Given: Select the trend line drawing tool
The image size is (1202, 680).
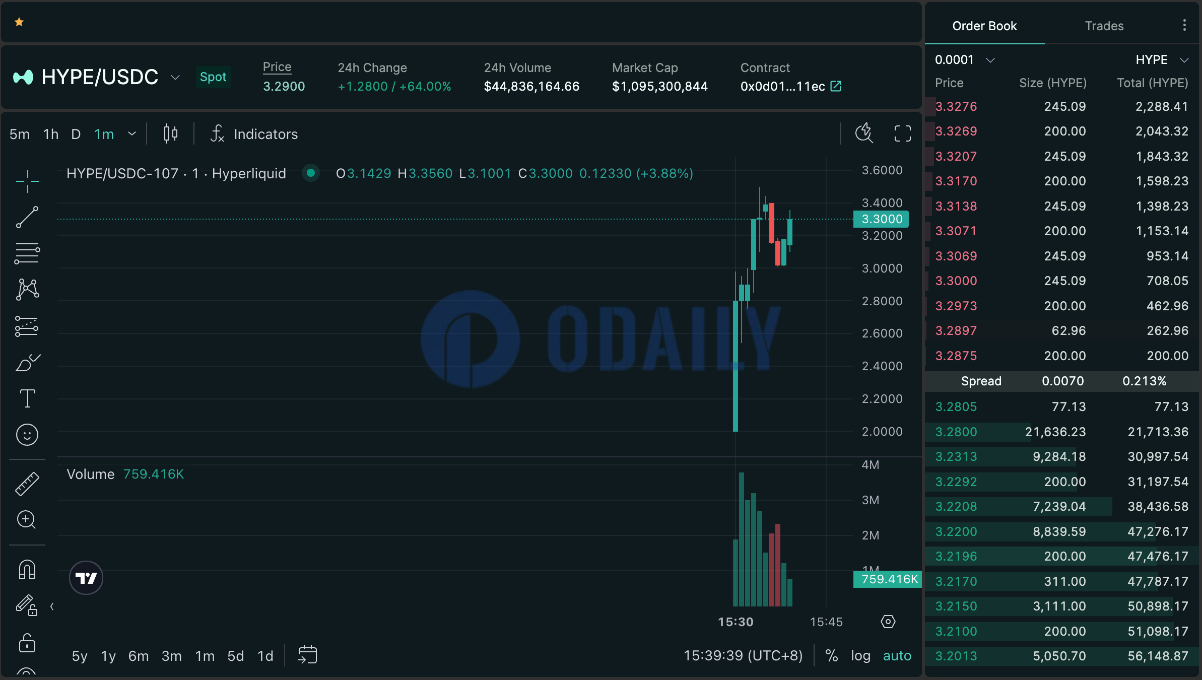Looking at the screenshot, I should (x=27, y=217).
